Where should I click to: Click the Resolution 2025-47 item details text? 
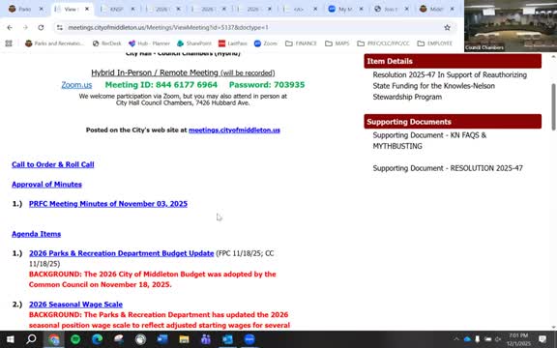[450, 86]
